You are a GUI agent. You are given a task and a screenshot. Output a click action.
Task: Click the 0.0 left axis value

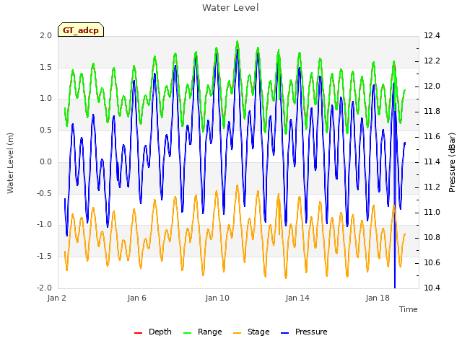tap(45, 161)
